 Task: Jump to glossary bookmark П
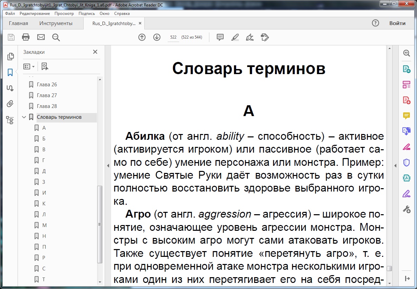click(x=44, y=247)
